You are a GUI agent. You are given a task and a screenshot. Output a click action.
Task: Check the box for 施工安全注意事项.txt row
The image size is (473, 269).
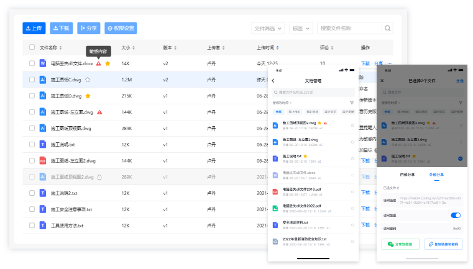pyautogui.click(x=32, y=209)
